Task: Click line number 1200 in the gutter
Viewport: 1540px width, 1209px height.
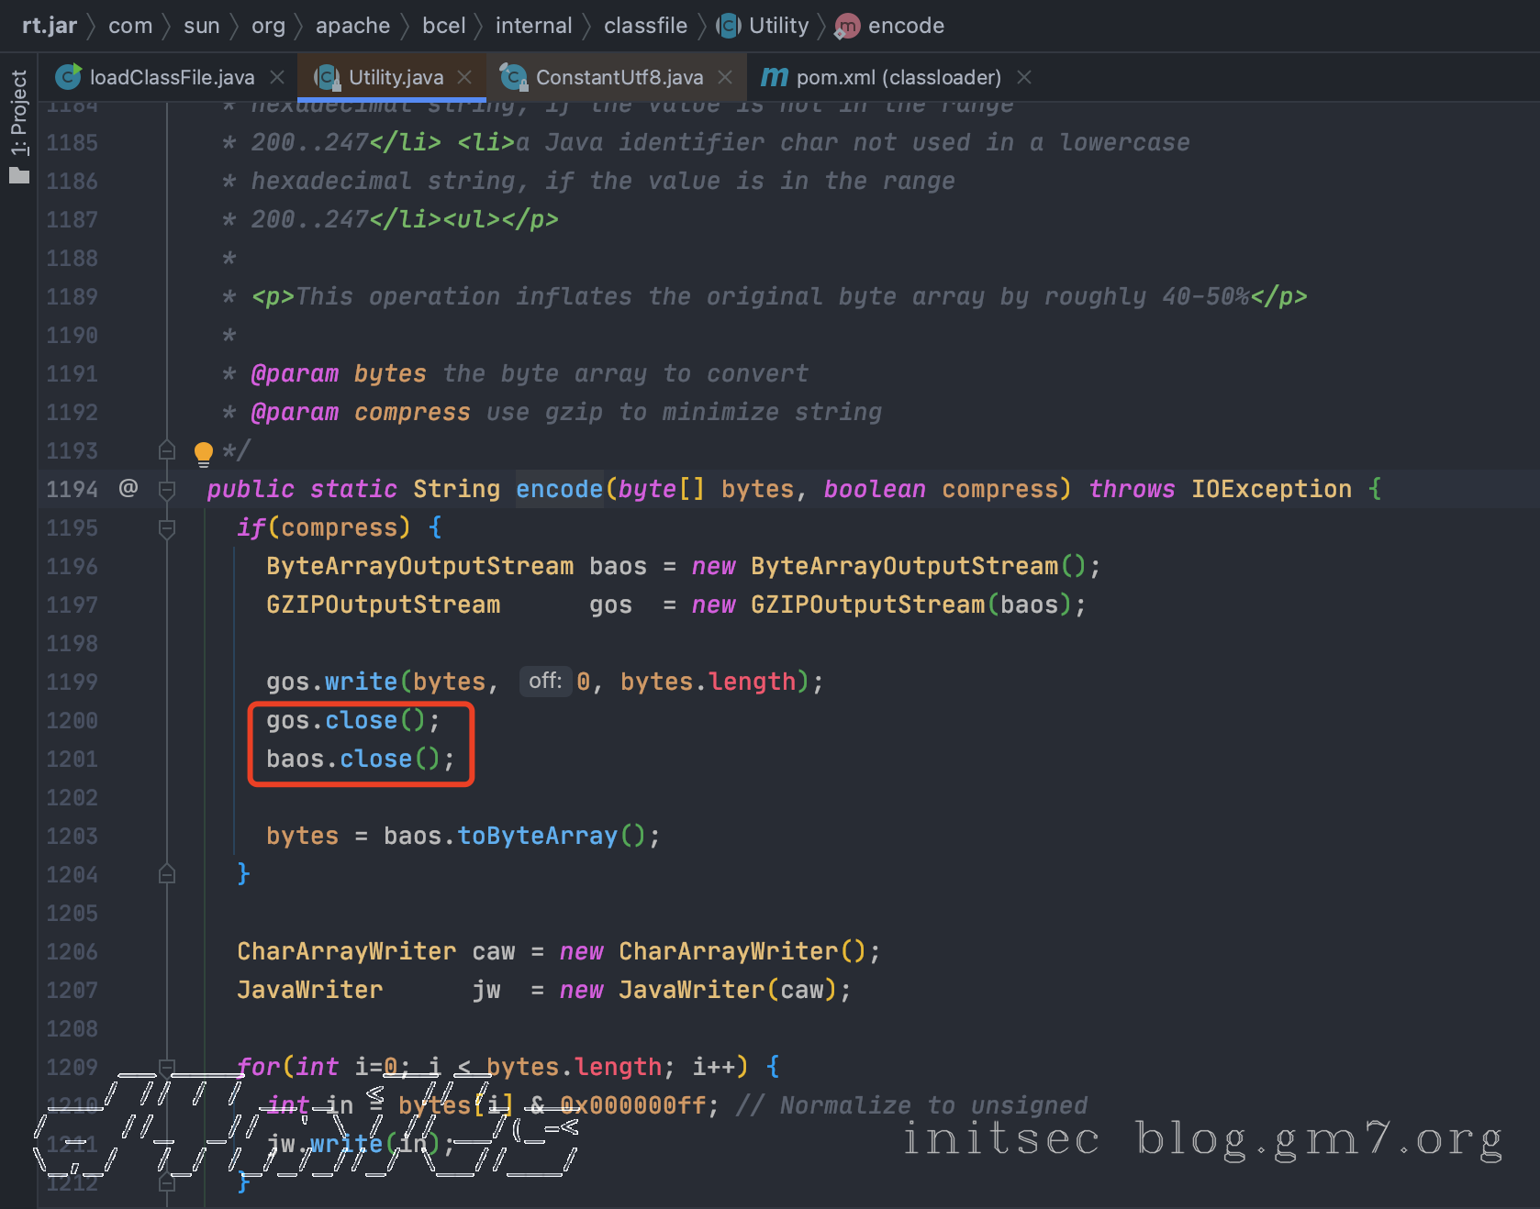Action: [72, 720]
